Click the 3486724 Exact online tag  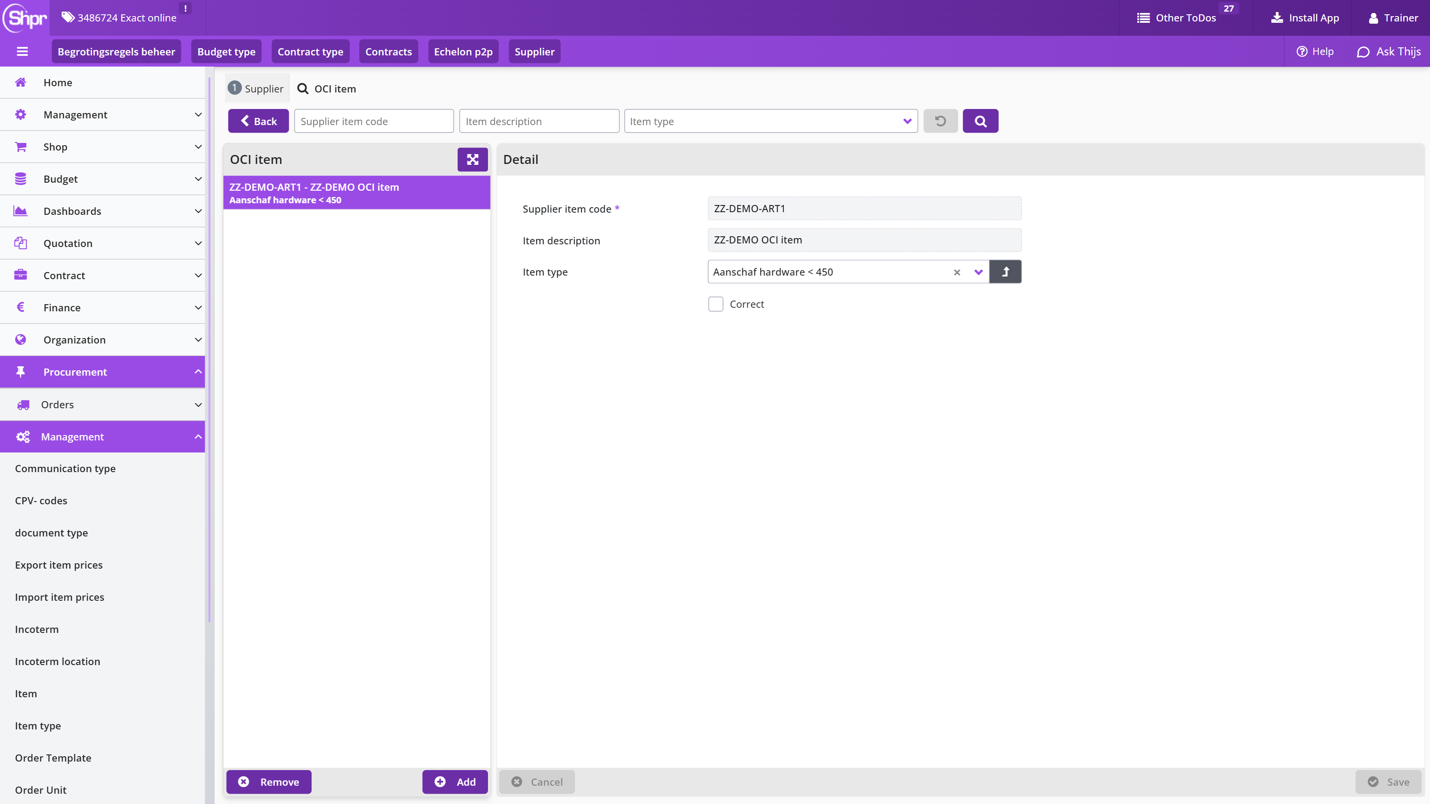[x=119, y=18]
